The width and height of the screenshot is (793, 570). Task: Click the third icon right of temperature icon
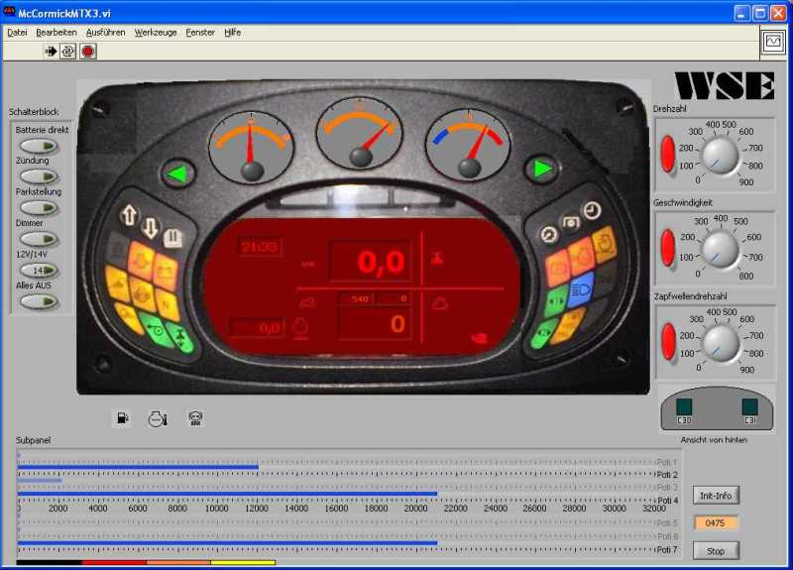(x=195, y=417)
